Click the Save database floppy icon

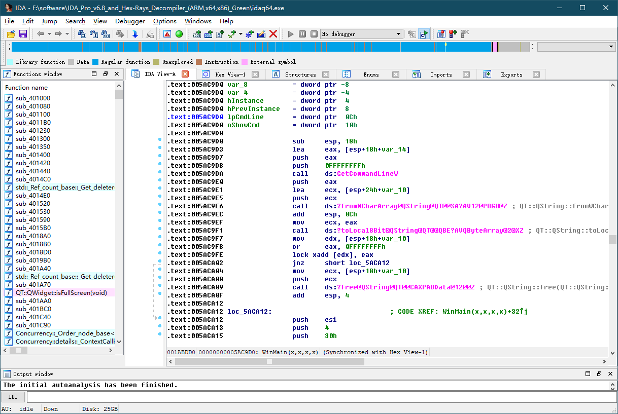(23, 34)
